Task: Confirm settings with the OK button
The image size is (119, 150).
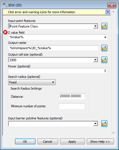Action: pyautogui.click(x=25, y=142)
